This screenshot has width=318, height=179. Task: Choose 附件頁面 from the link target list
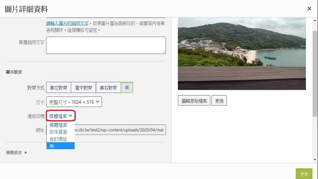pyautogui.click(x=58, y=132)
